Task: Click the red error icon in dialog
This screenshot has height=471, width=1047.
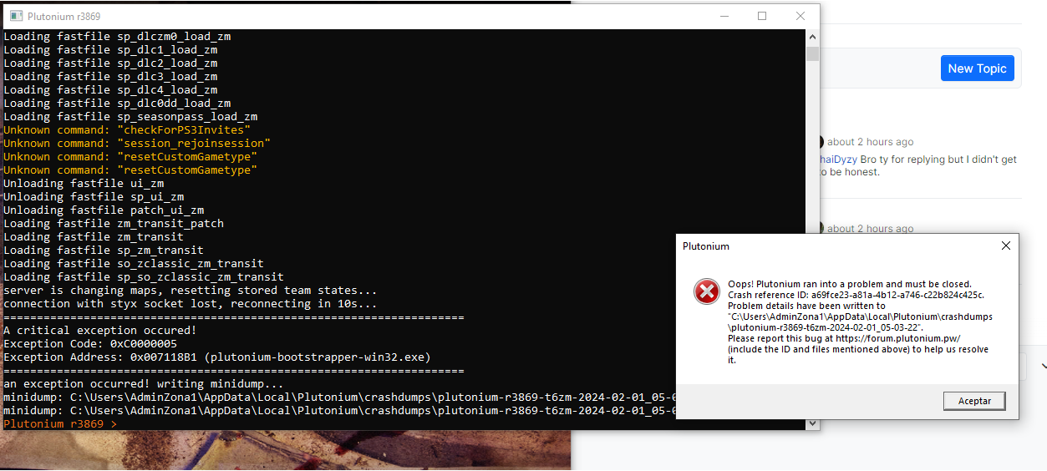Action: [707, 291]
